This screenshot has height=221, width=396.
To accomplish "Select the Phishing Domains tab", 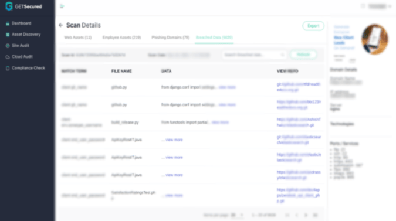I will click(171, 38).
